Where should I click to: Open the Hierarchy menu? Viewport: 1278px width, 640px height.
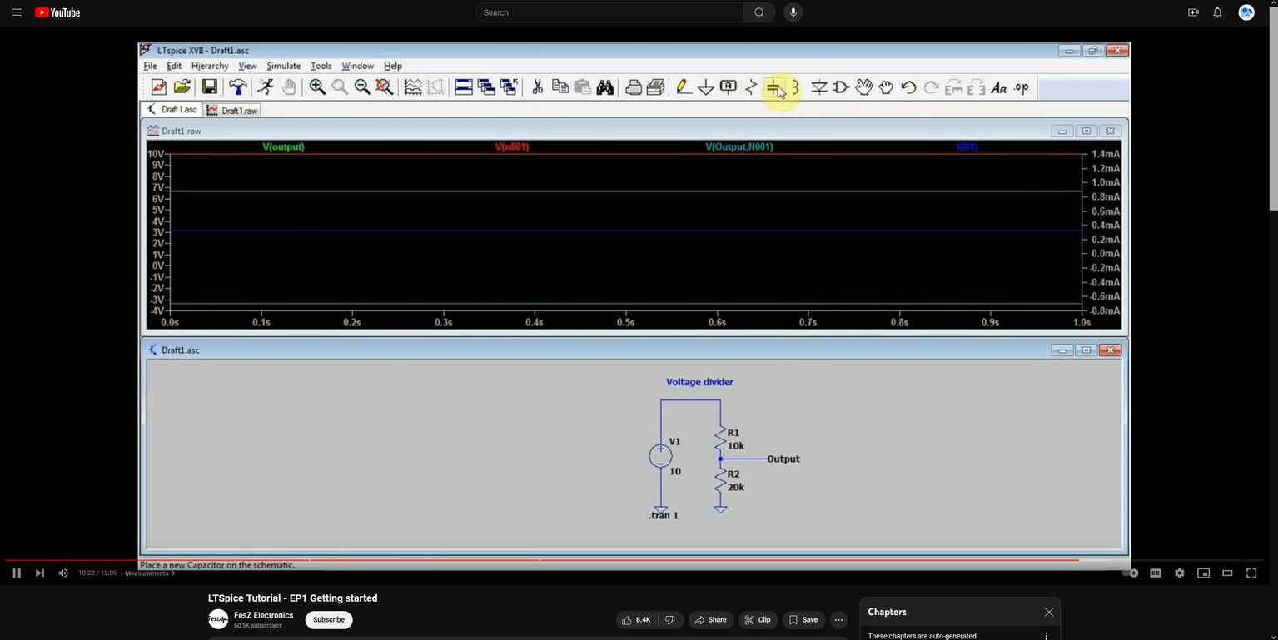coord(210,66)
